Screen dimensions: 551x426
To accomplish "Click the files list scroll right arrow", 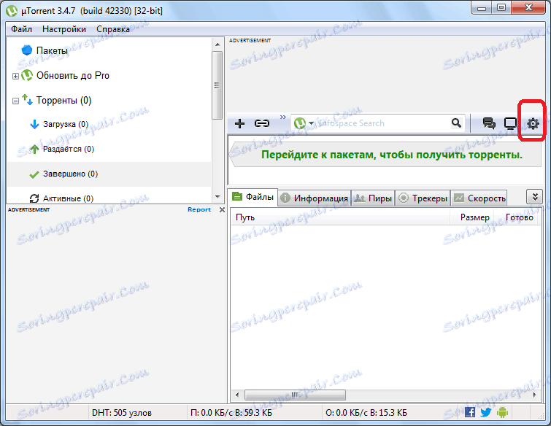I will pos(534,395).
